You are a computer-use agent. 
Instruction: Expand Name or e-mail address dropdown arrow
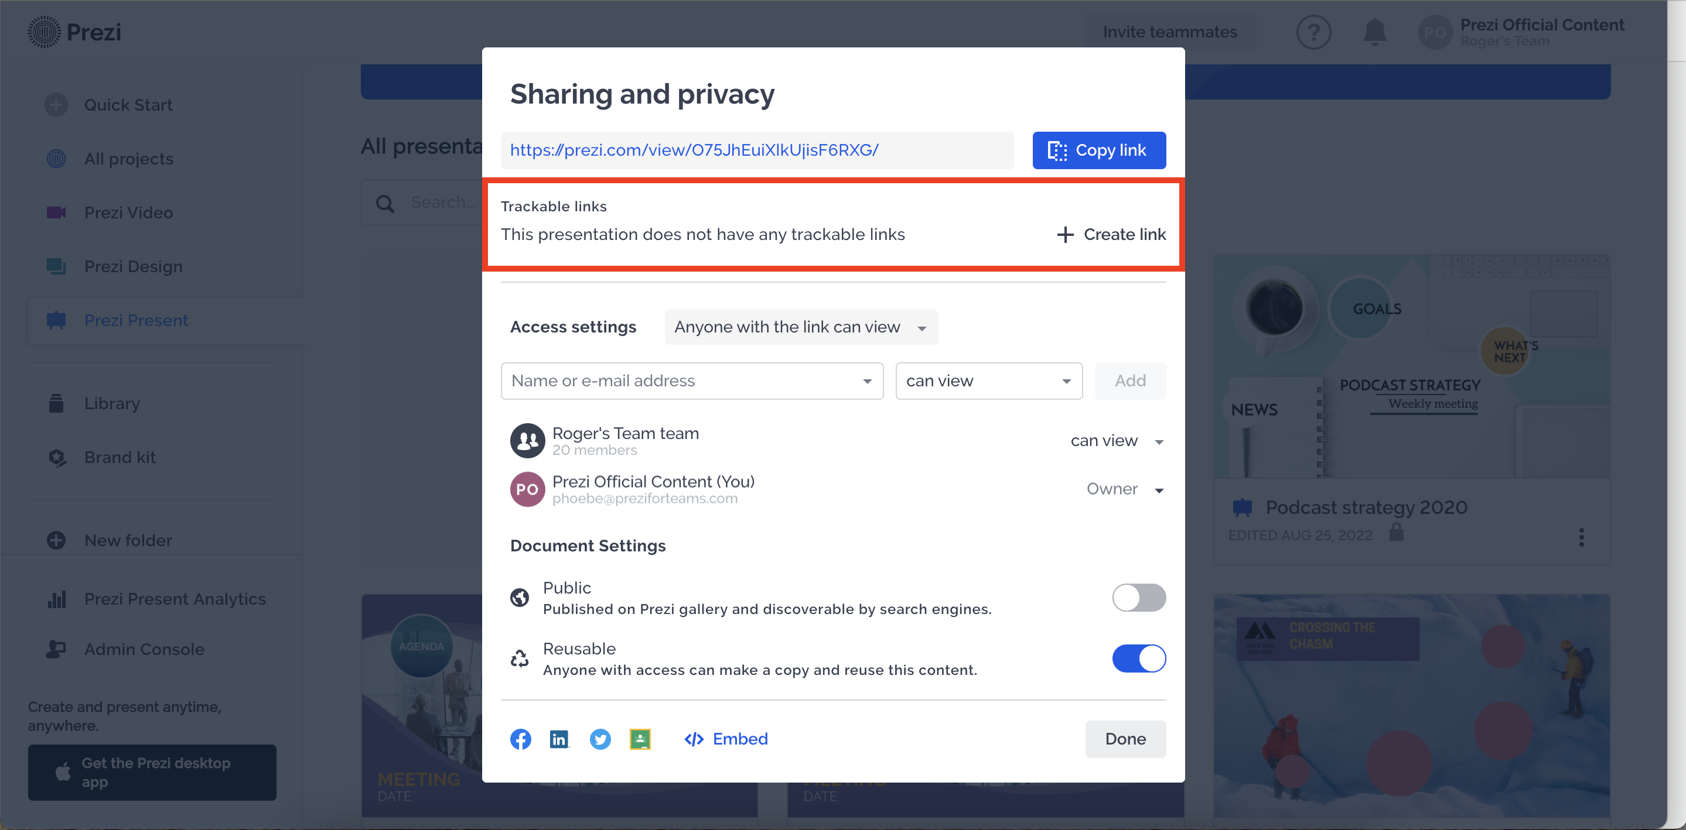867,381
